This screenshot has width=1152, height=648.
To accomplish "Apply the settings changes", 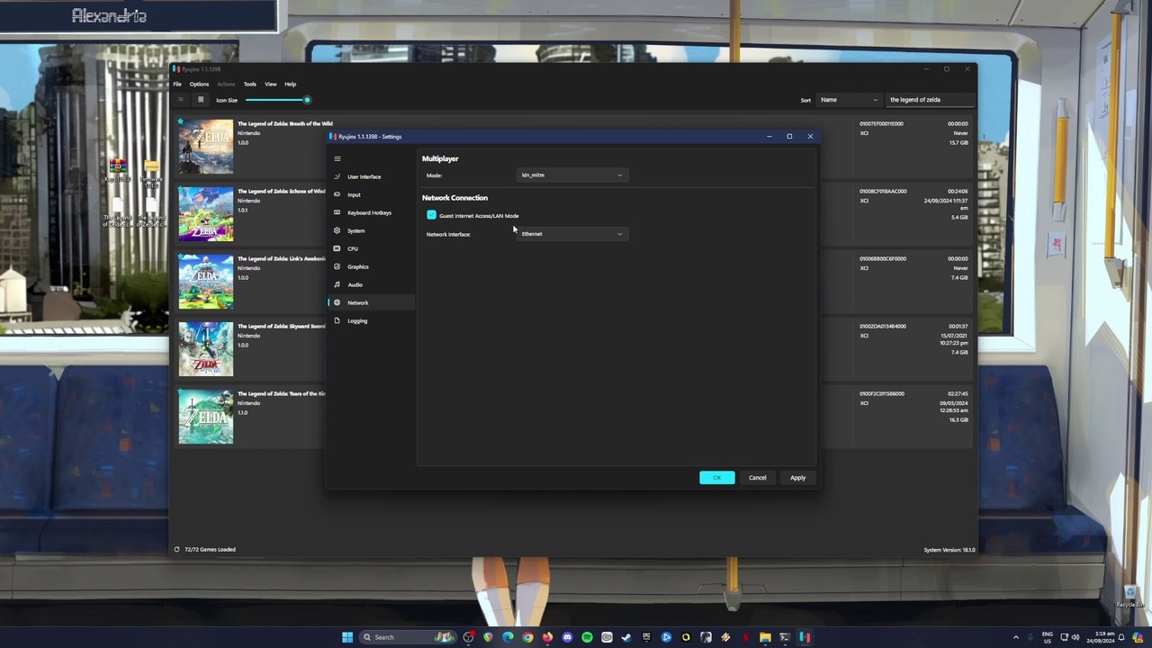I will click(798, 478).
